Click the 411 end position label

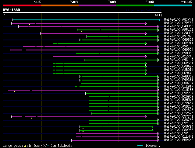[158, 15]
